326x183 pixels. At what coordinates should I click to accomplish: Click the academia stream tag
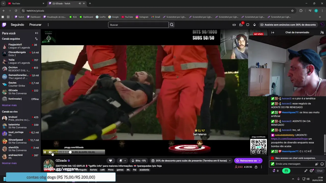pyautogui.click(x=144, y=170)
